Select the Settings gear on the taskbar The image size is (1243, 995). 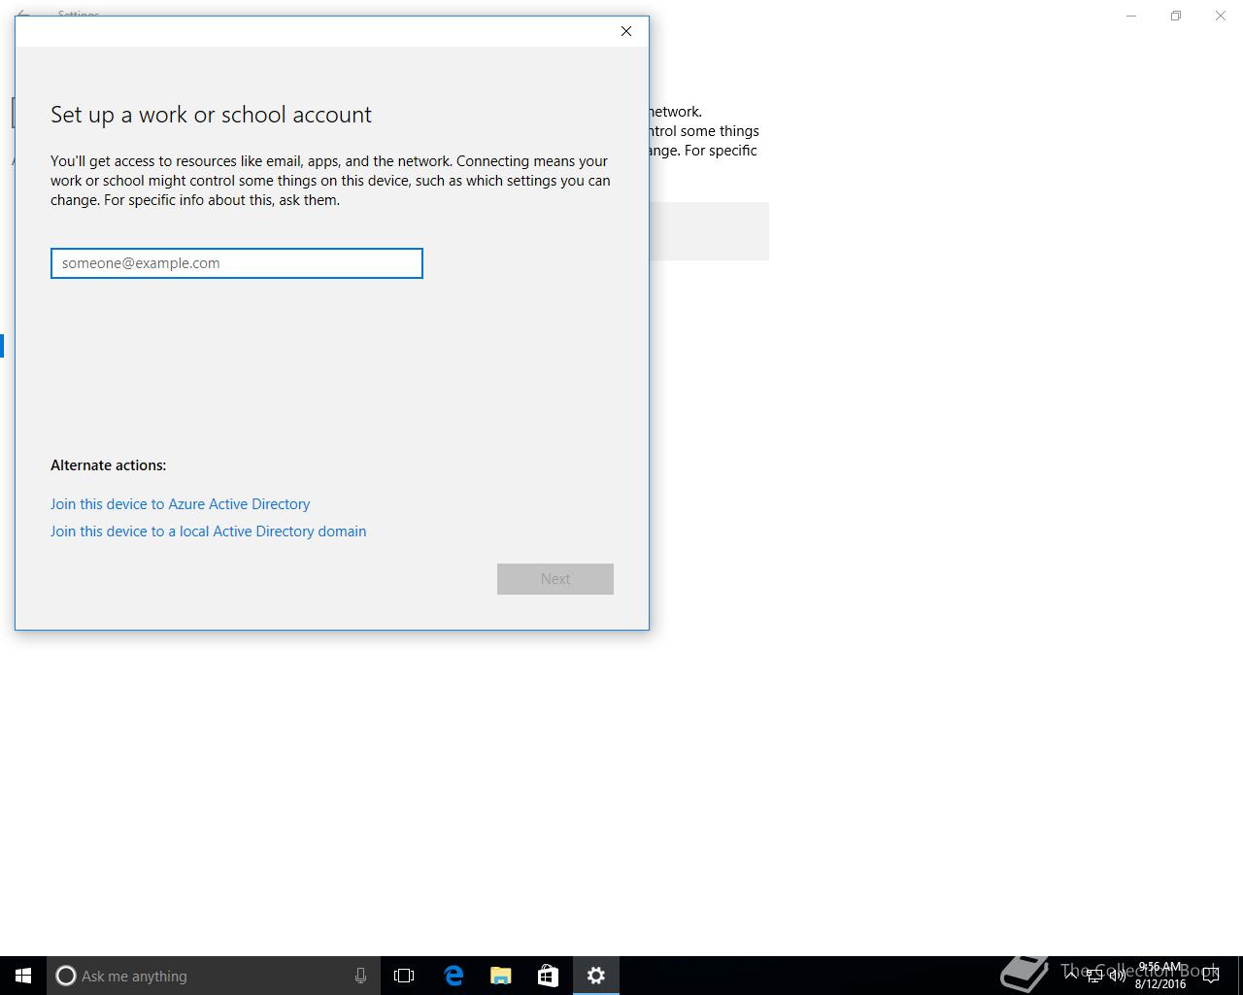596,976
